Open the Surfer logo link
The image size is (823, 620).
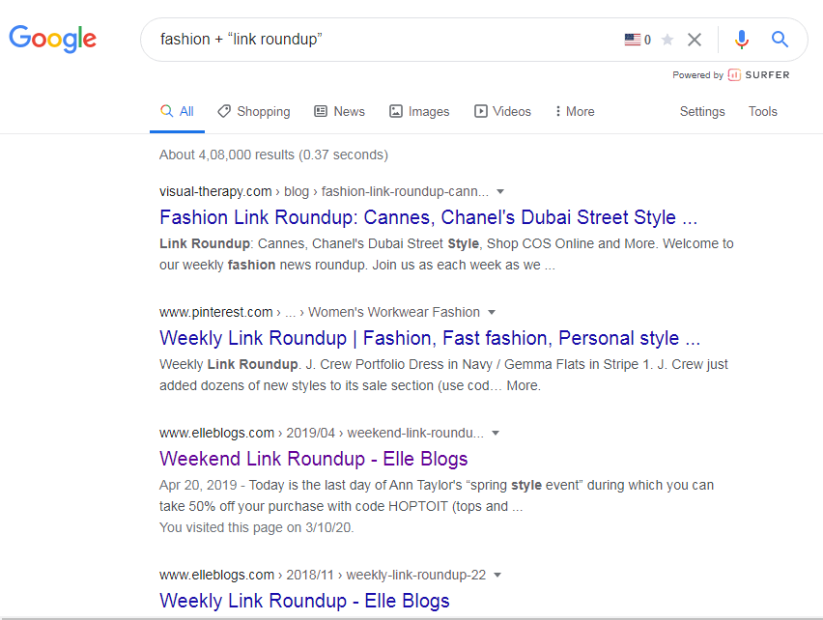[758, 75]
